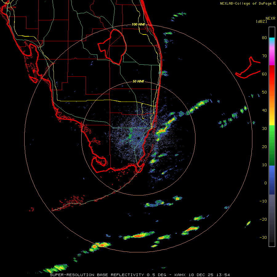Click the -20 value on dBZ scale

pyautogui.click(x=263, y=219)
